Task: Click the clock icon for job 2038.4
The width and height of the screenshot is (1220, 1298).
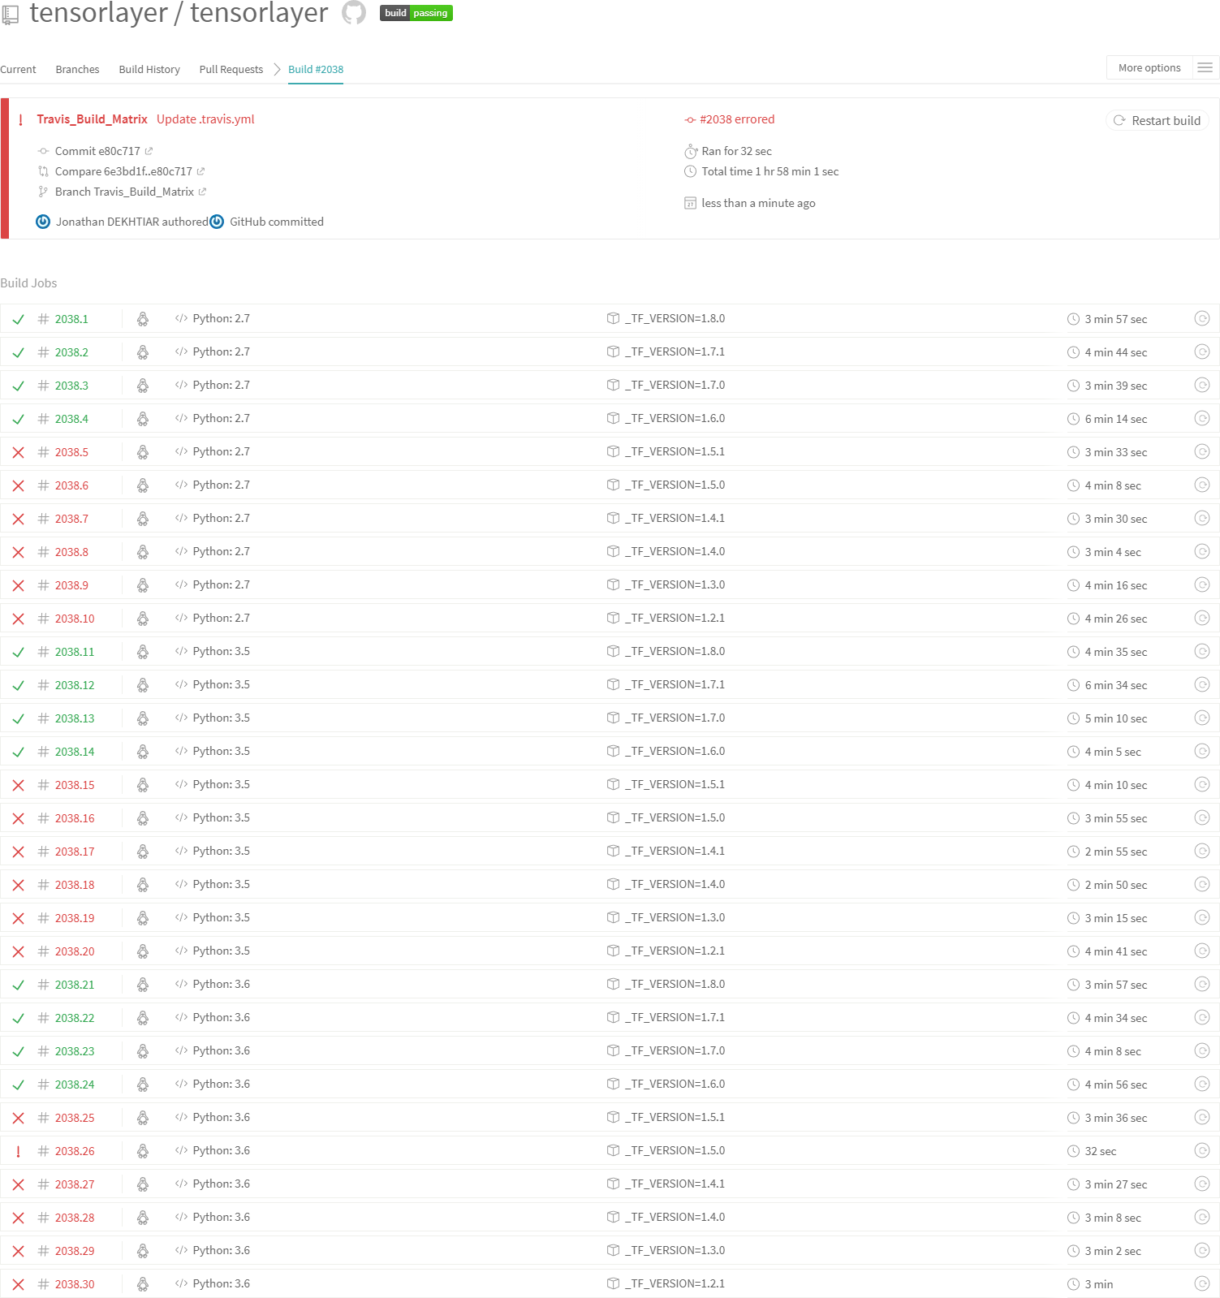Action: (x=1073, y=419)
